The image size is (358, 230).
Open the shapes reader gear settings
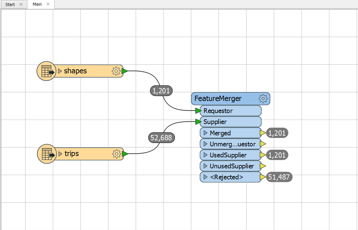click(x=116, y=71)
